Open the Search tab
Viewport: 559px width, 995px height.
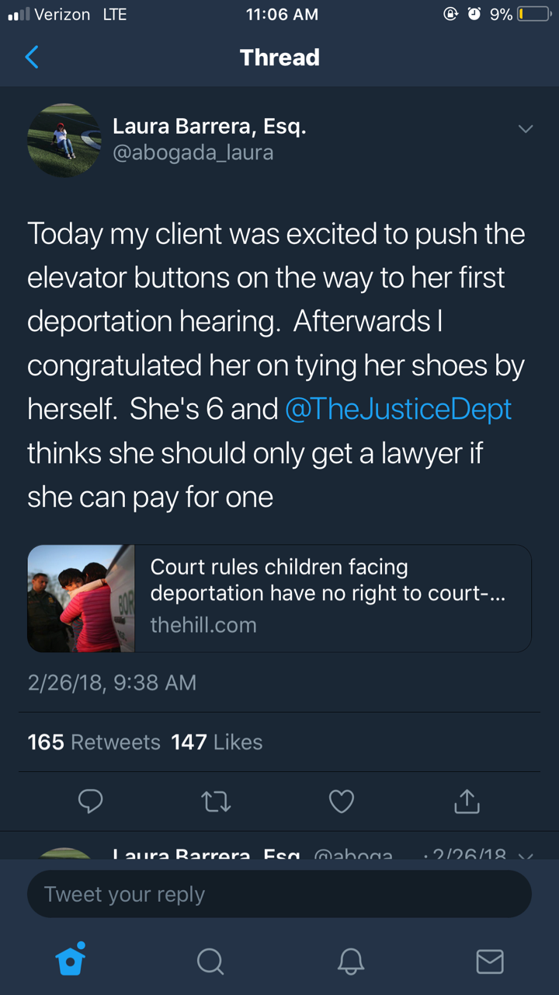[210, 962]
